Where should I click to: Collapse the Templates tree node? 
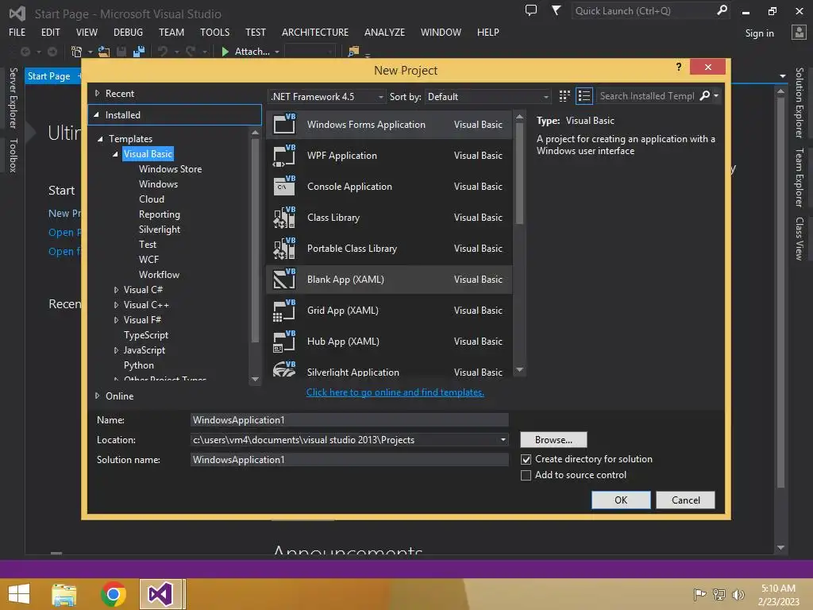(x=100, y=138)
